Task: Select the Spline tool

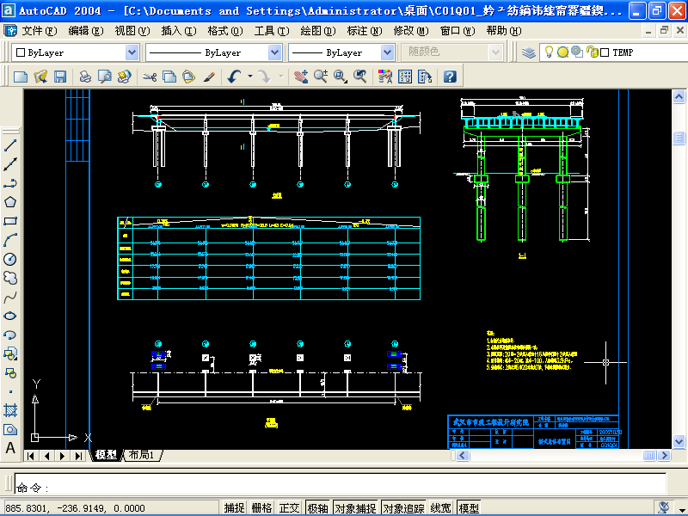Action: [10, 298]
